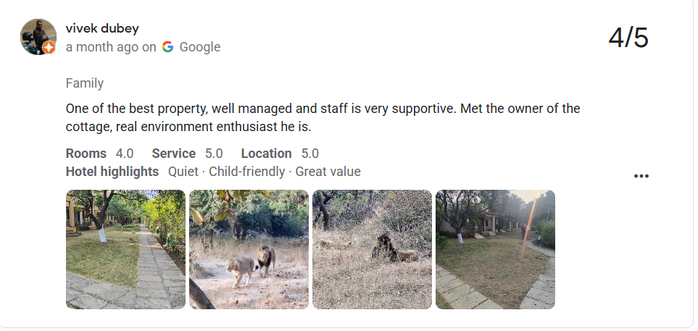Open the garden pathway photo thumbnail
Viewport: 698px width, 331px height.
[125, 250]
